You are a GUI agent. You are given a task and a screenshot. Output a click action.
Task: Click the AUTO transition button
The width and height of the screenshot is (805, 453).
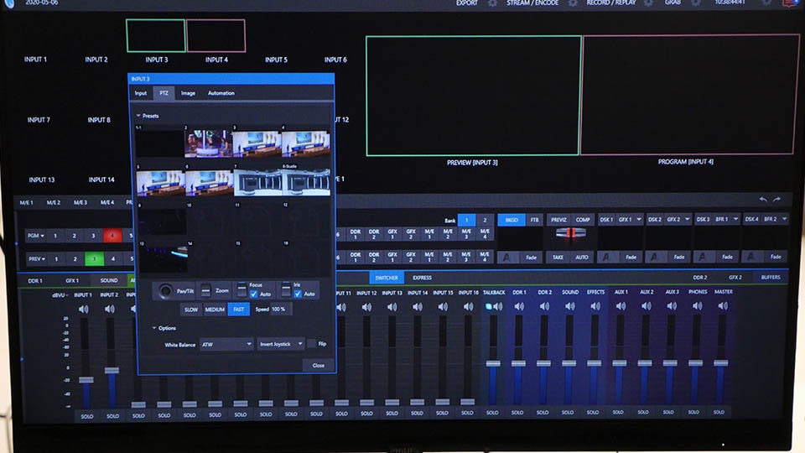click(x=582, y=258)
